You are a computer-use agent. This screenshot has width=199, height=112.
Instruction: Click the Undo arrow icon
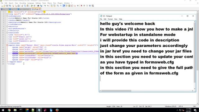coord(31,6)
